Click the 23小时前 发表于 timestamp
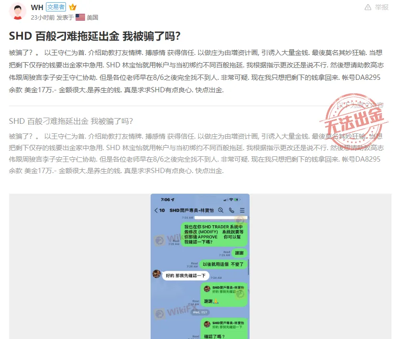This screenshot has width=393, height=339. pyautogui.click(x=52, y=17)
